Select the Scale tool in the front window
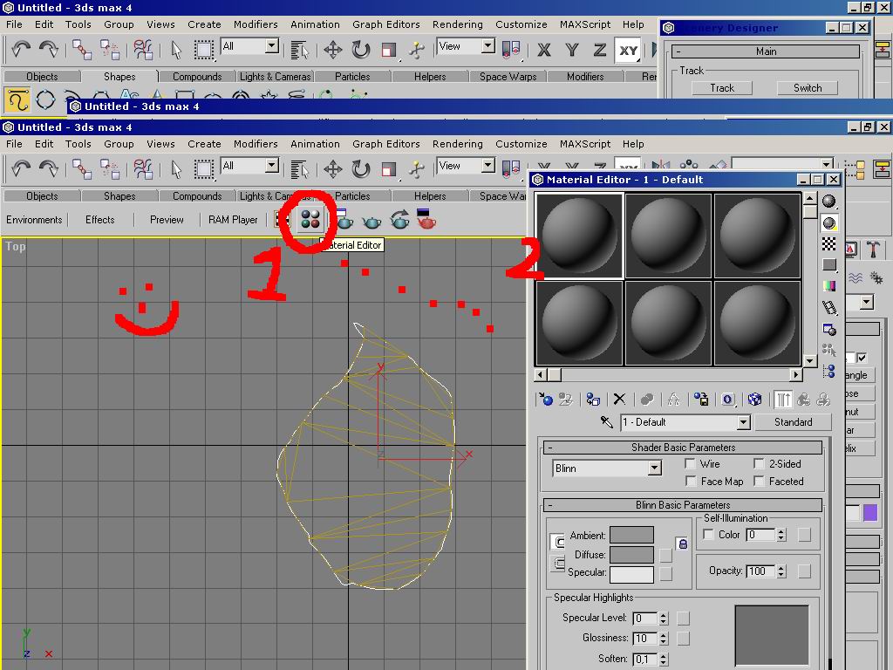 (389, 169)
